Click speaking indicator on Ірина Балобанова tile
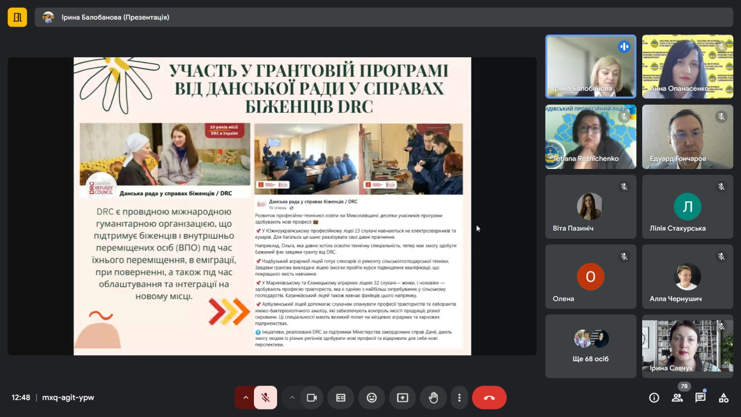Image resolution: width=741 pixels, height=417 pixels. [x=624, y=46]
